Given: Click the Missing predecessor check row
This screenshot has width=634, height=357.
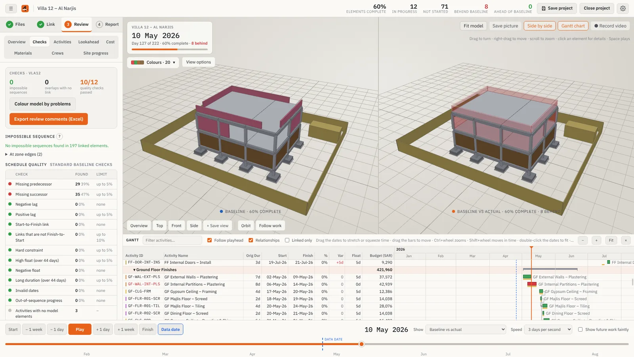Looking at the screenshot, I should coord(61,184).
